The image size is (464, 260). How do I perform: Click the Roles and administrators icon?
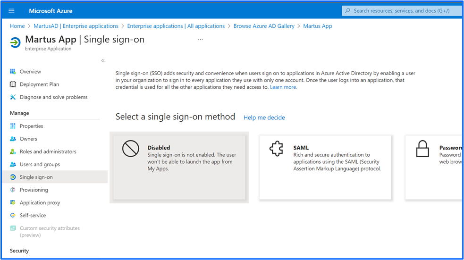click(x=13, y=151)
